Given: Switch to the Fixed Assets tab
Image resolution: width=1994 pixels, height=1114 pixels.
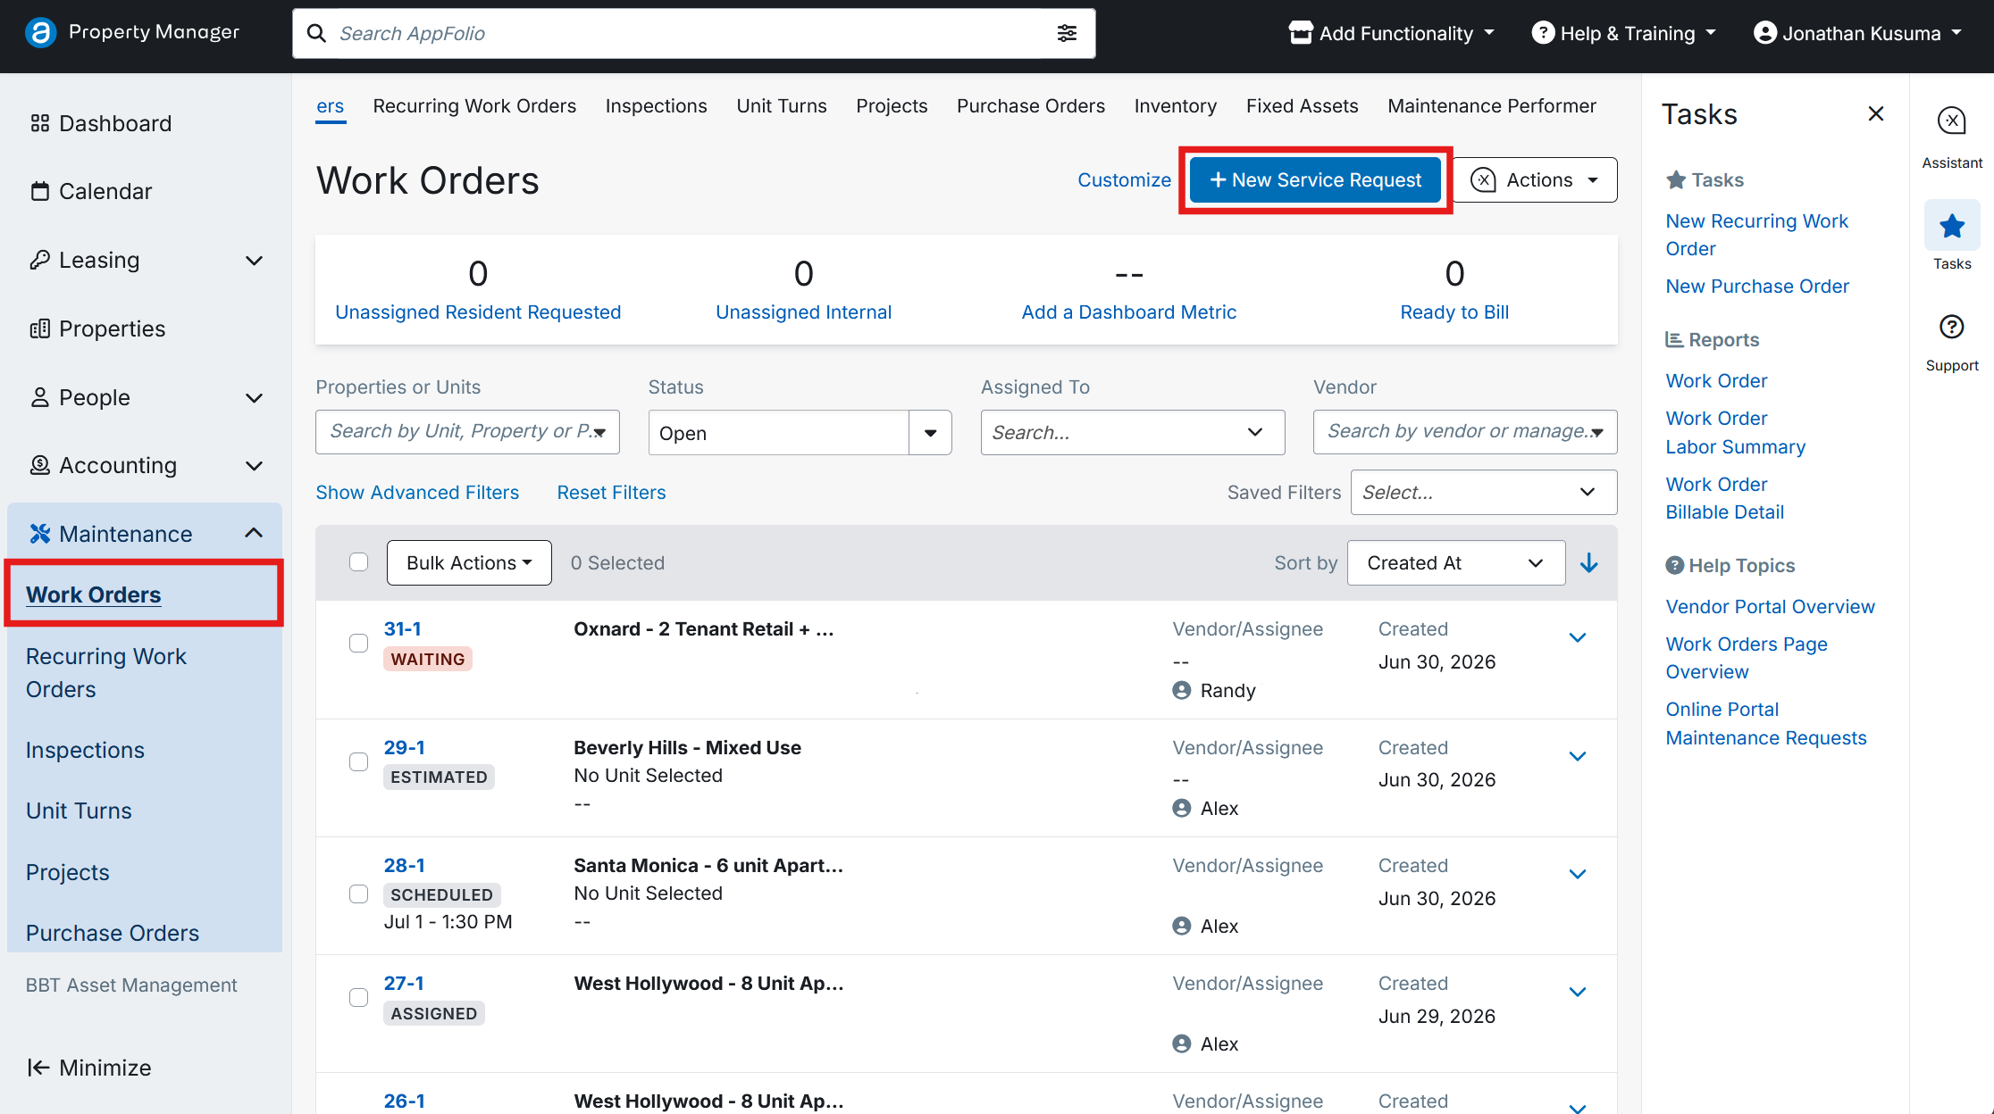Looking at the screenshot, I should [x=1302, y=106].
